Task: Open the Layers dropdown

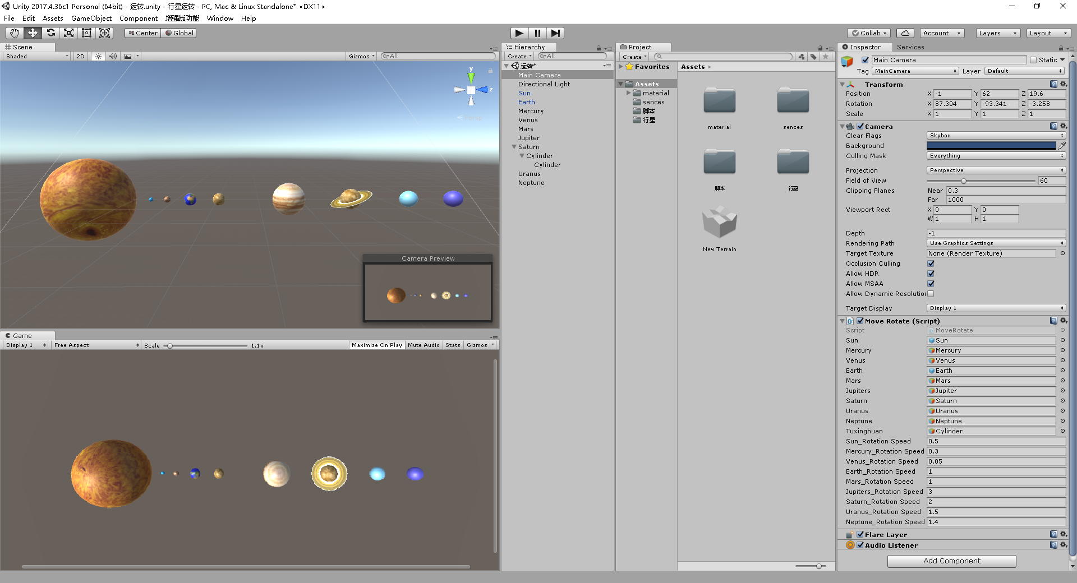Action: click(x=997, y=33)
